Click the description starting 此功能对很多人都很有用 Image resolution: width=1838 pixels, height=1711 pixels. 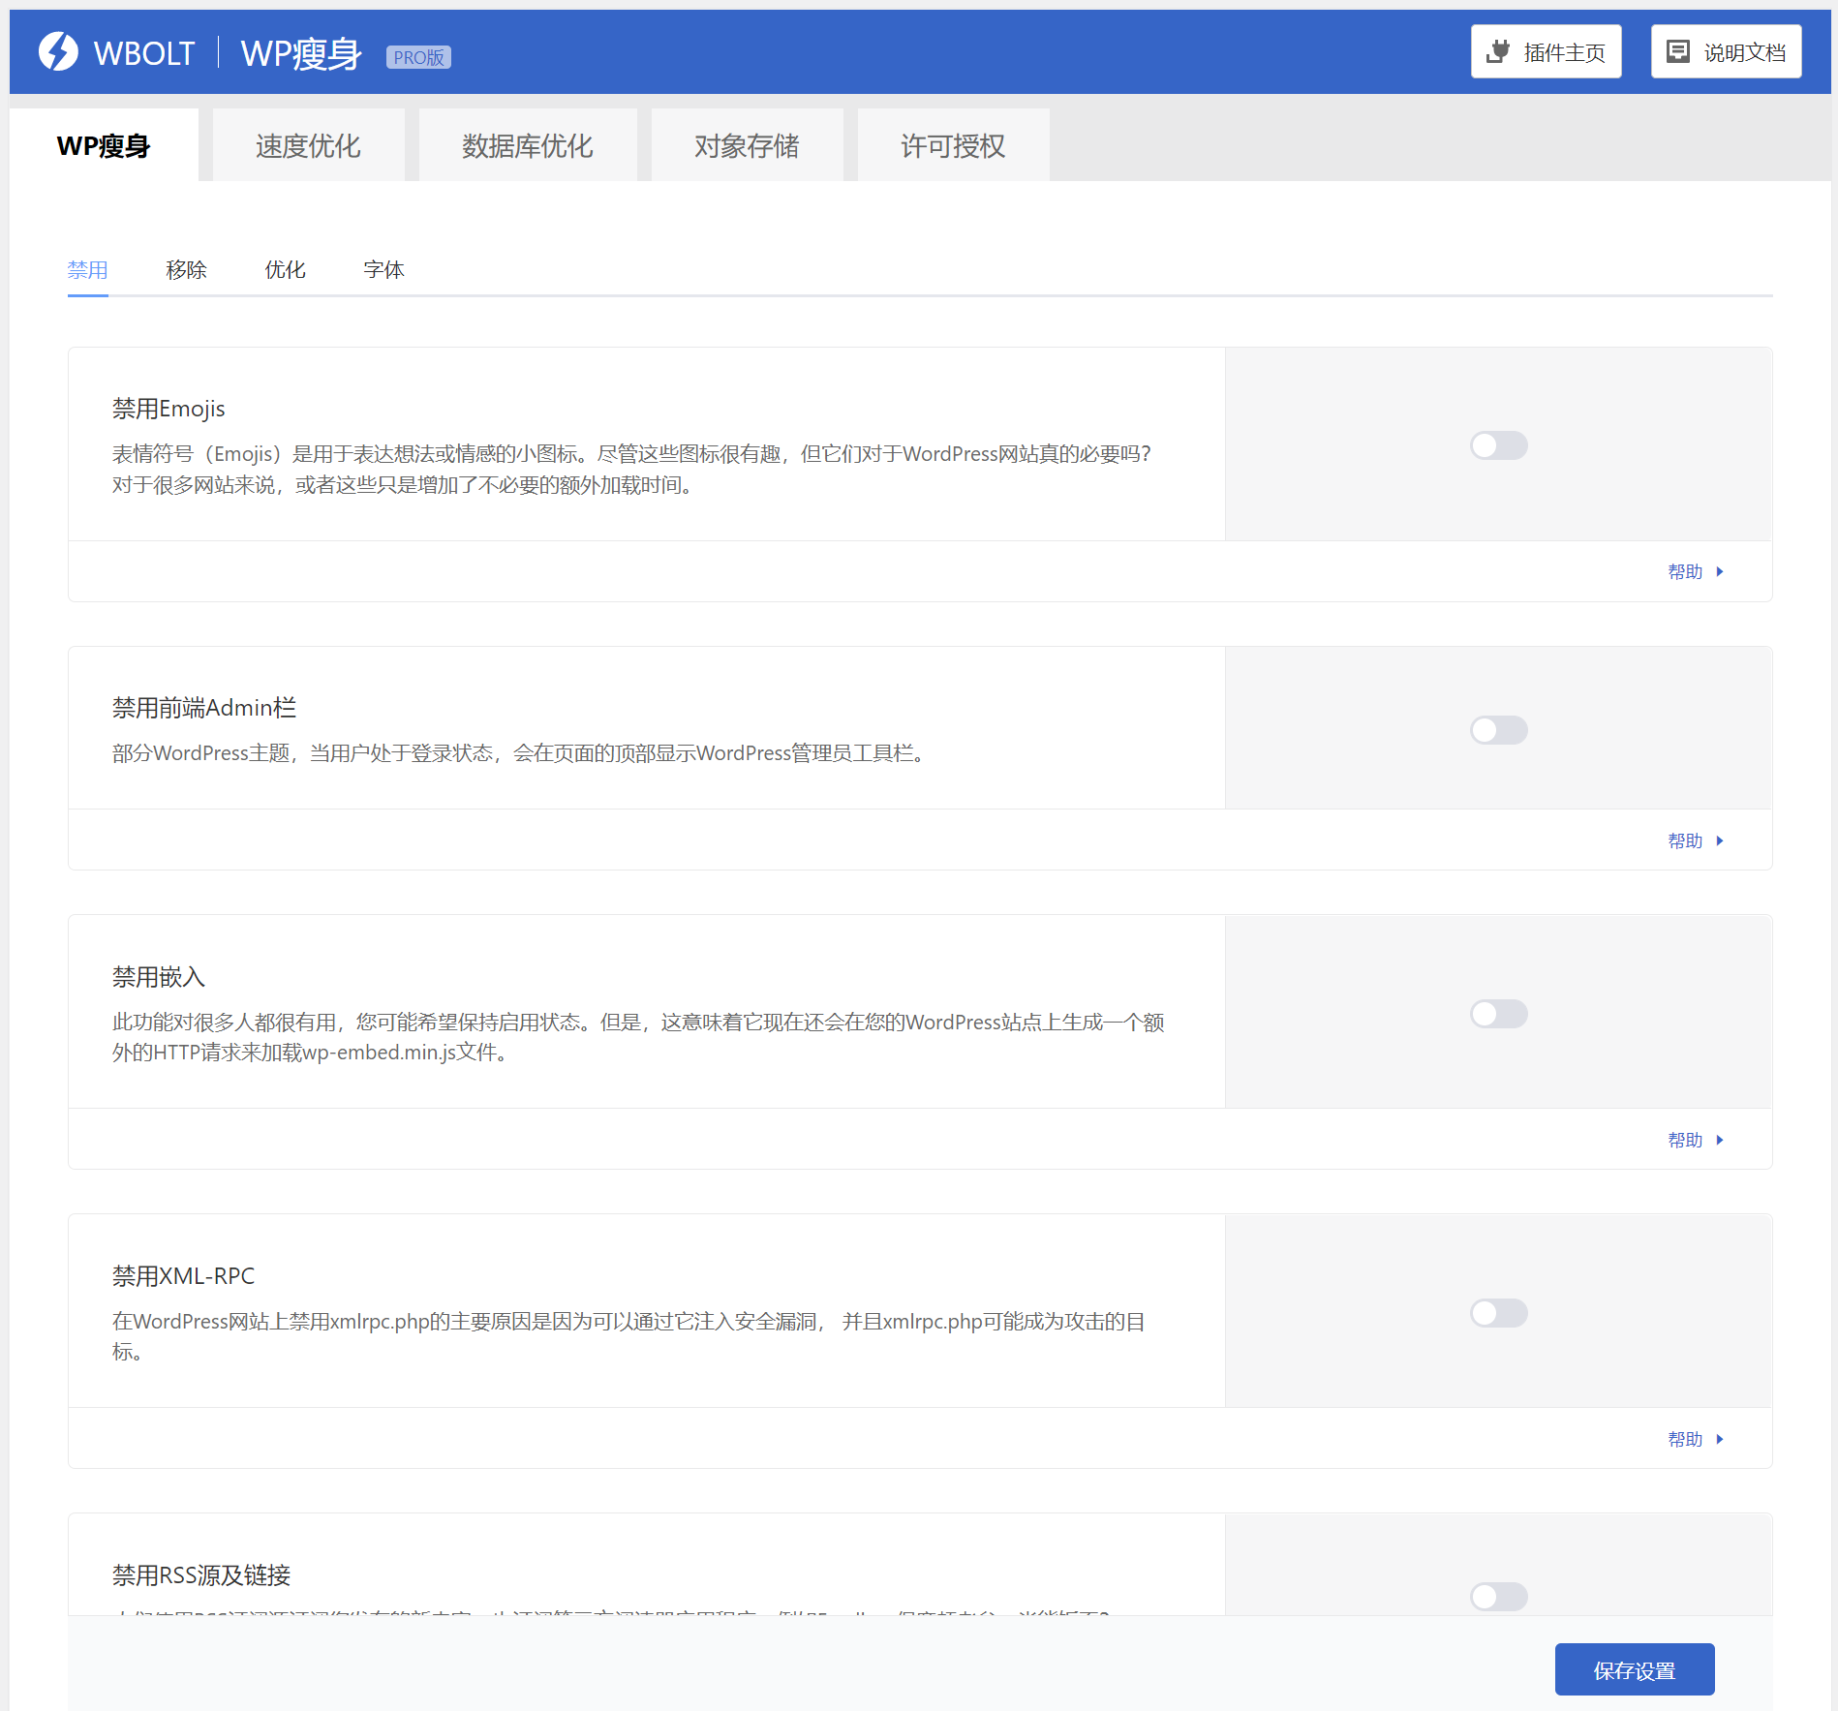pos(638,1037)
